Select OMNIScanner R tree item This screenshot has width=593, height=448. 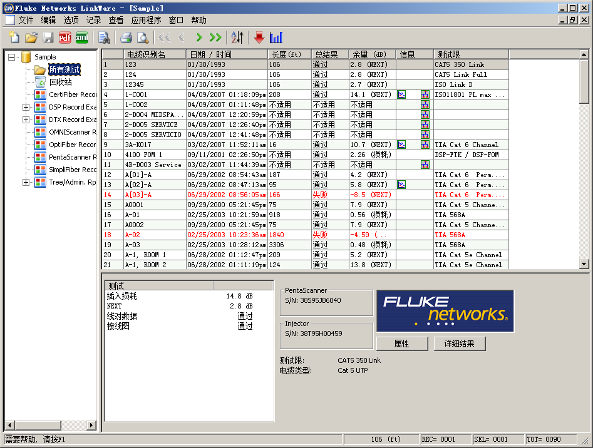pyautogui.click(x=72, y=132)
